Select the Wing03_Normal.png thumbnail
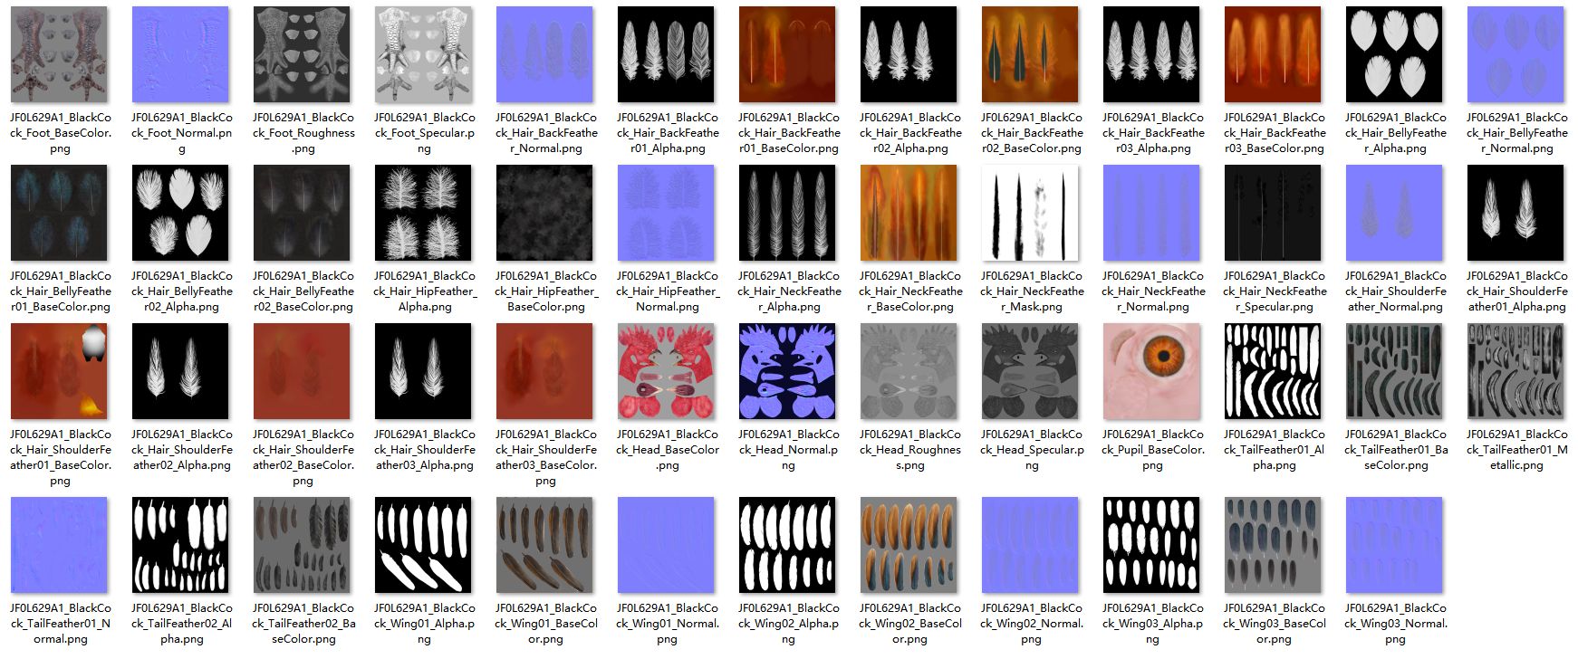 1394,545
